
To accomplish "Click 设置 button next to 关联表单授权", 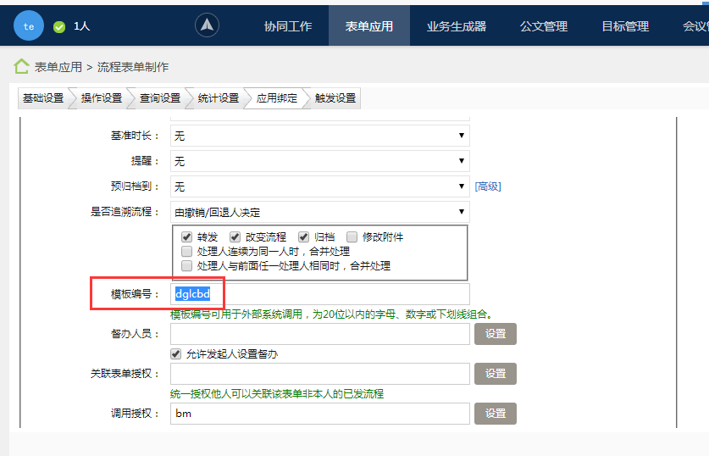I will pyautogui.click(x=496, y=374).
